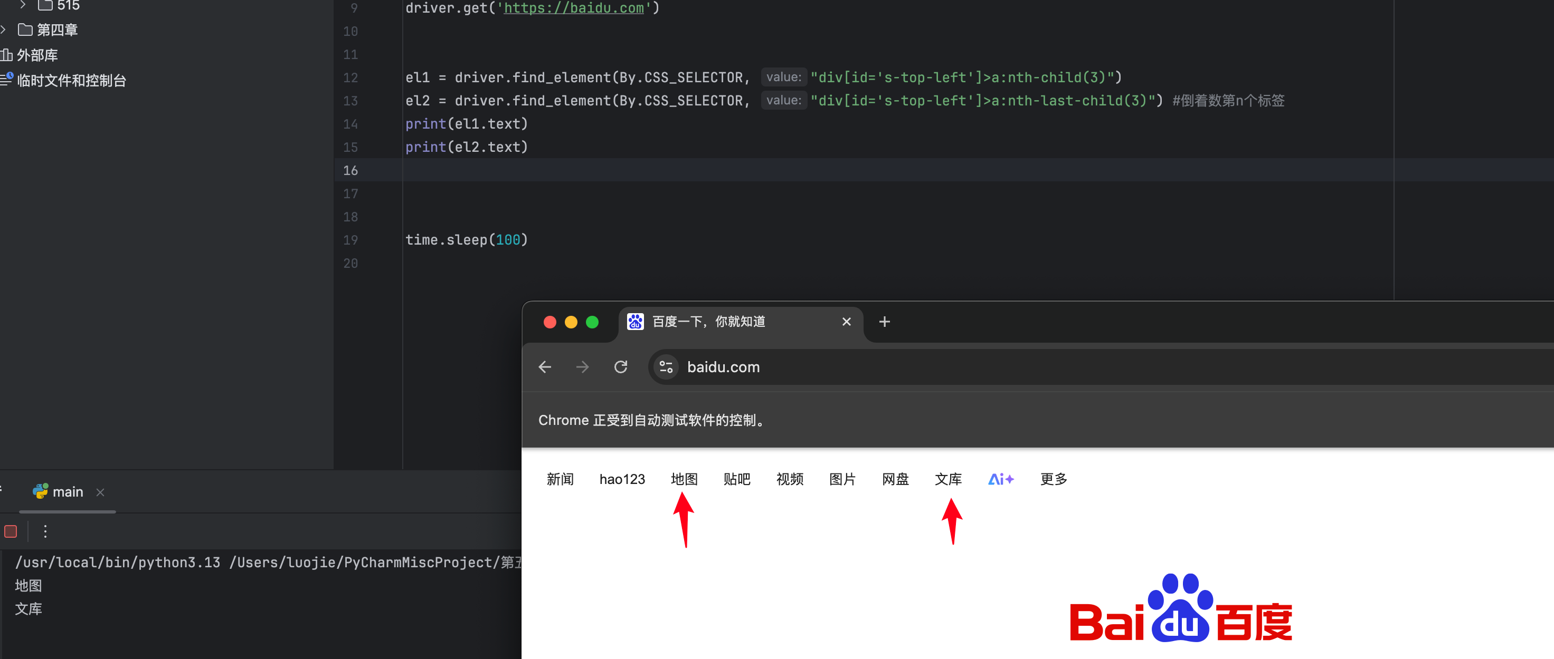Open the 地图 link on Baidu
1554x659 pixels.
[x=684, y=480]
